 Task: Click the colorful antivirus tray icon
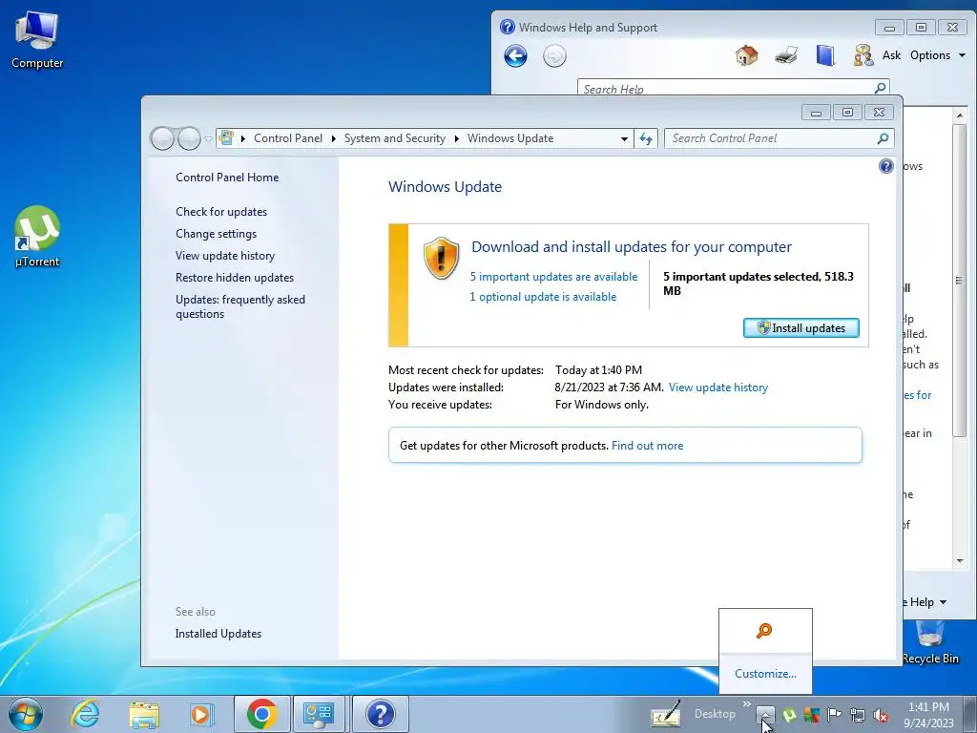pos(811,715)
